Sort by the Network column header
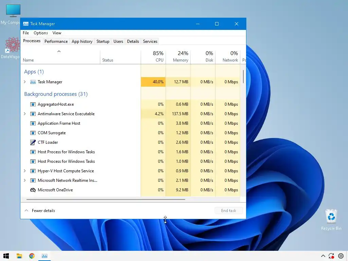The image size is (348, 261). click(228, 57)
